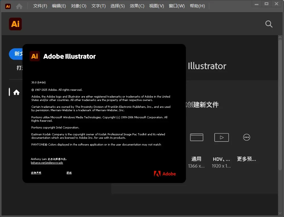284x217 pixels.
Task: Click the Ai icon in About dialog
Action: [35, 56]
